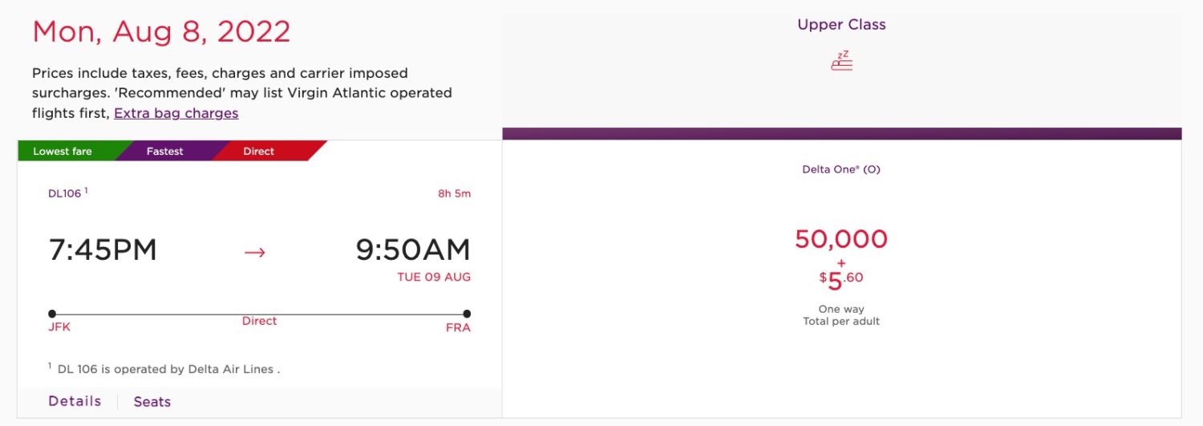
Task: Click the DL106 flight number
Action: [65, 193]
